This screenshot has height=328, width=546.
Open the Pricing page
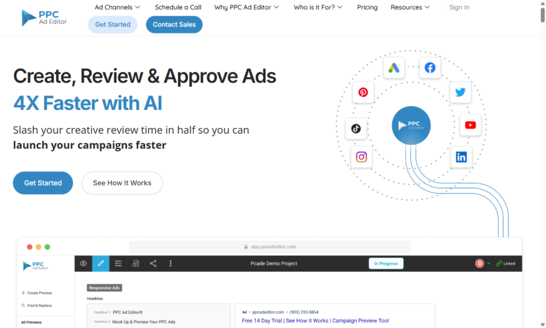(367, 7)
